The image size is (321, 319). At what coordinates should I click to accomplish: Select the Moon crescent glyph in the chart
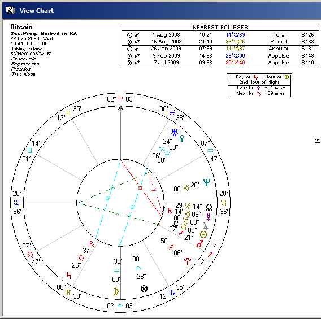[x=116, y=291]
